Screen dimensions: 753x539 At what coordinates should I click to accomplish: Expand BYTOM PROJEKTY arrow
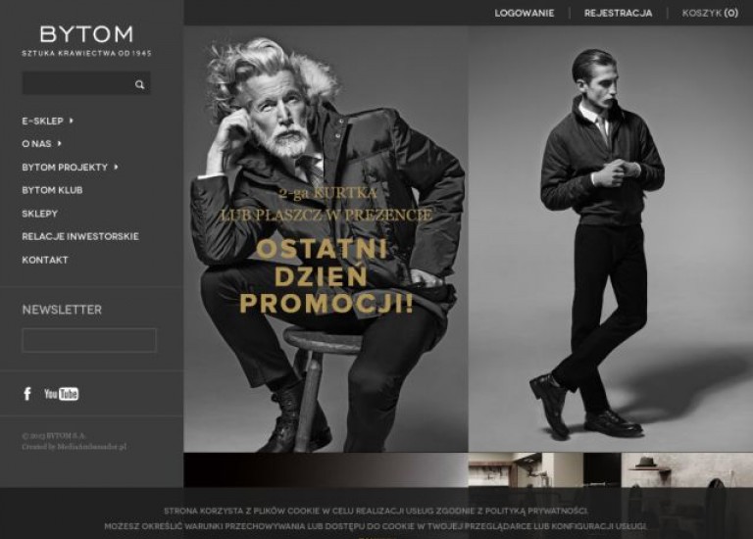116,167
